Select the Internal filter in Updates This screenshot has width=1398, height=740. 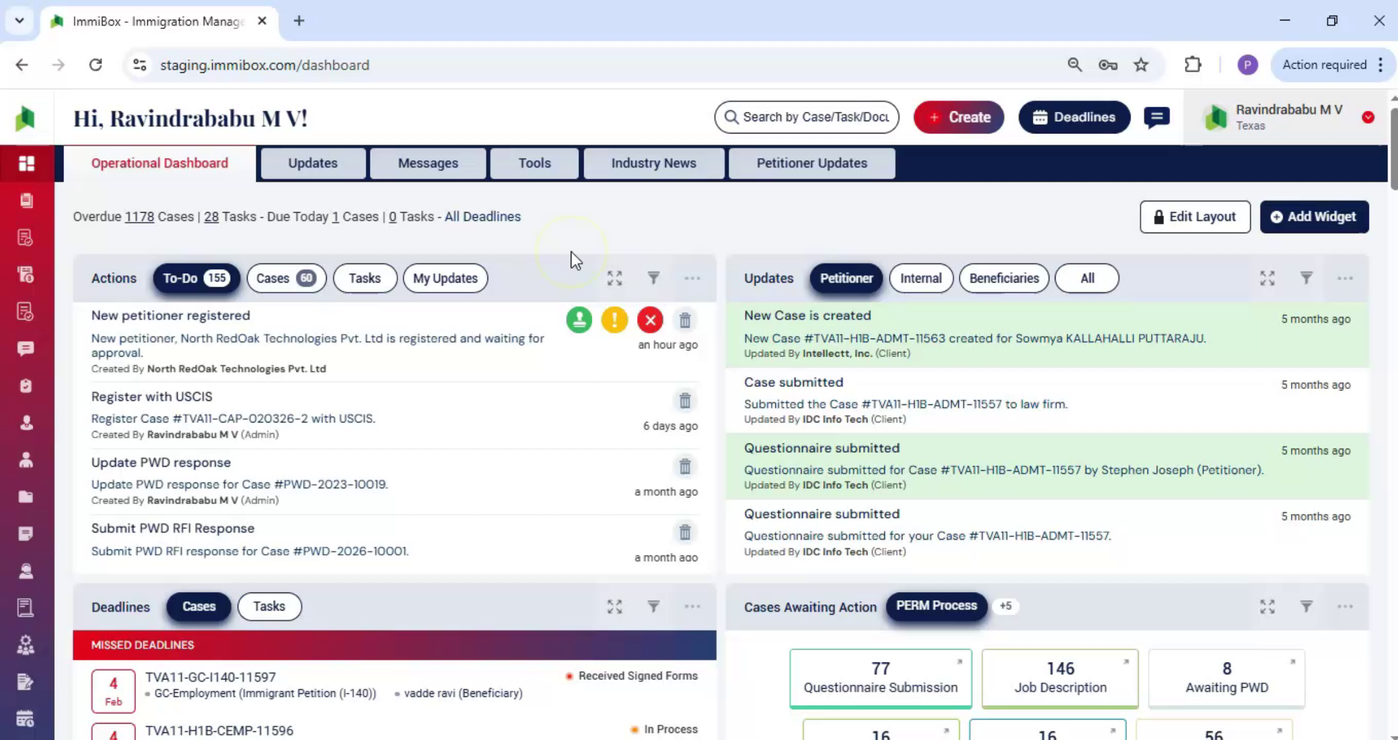tap(920, 279)
